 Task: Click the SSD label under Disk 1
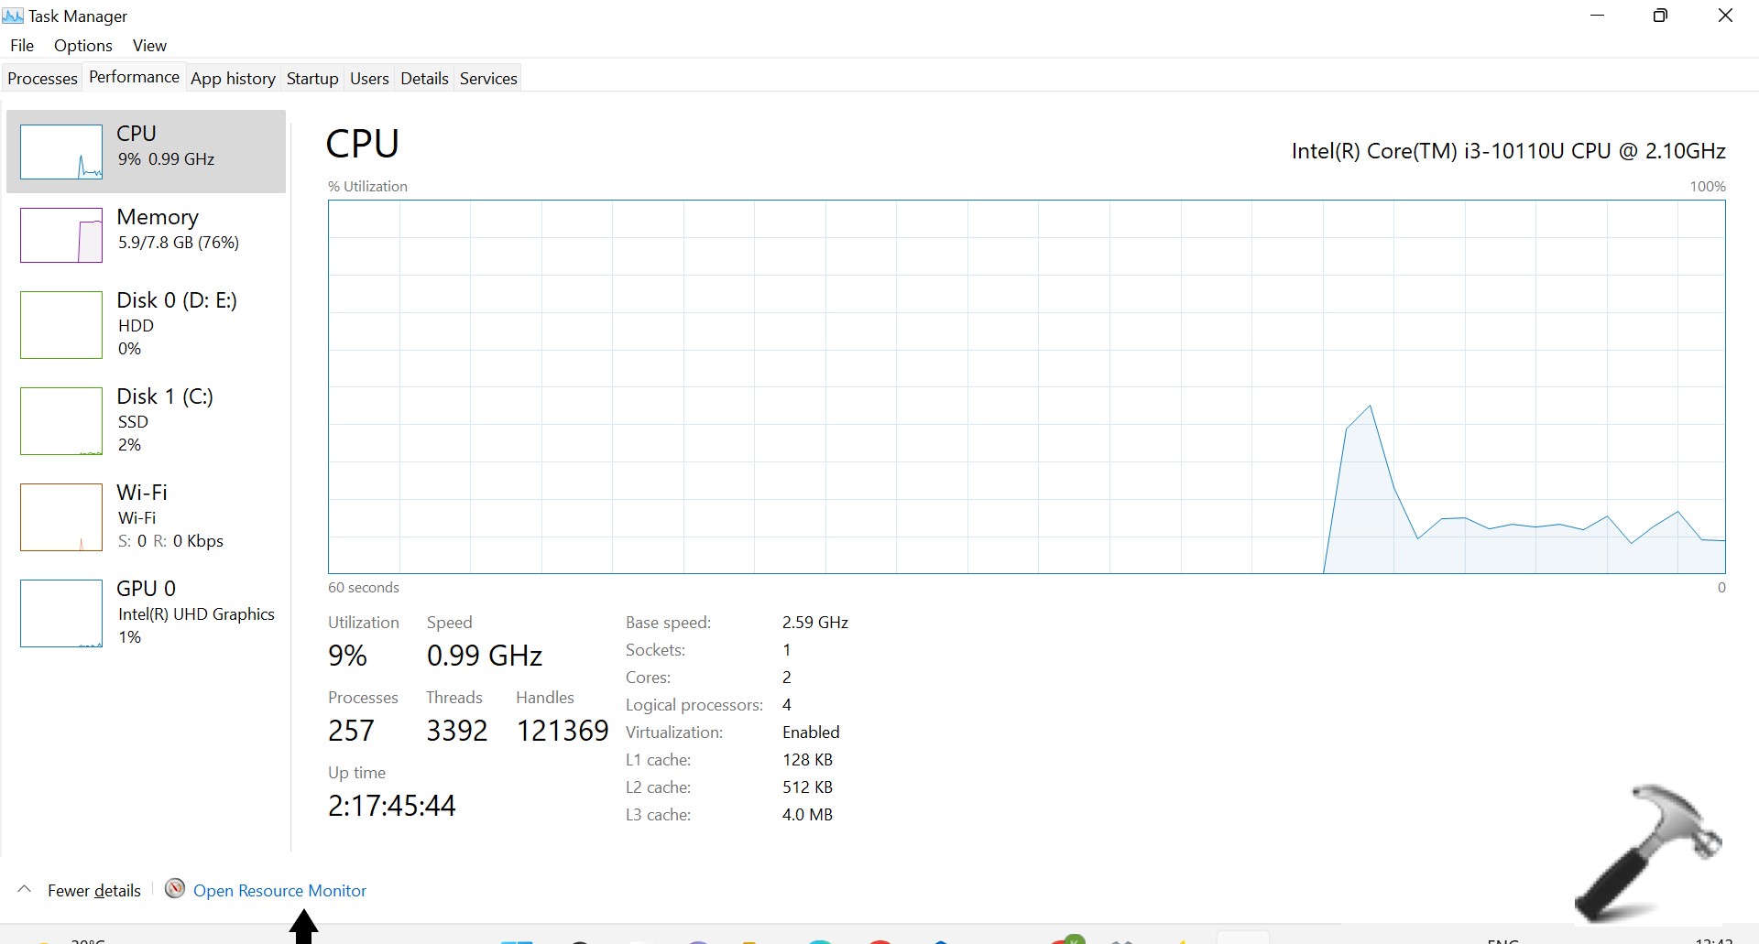[133, 422]
